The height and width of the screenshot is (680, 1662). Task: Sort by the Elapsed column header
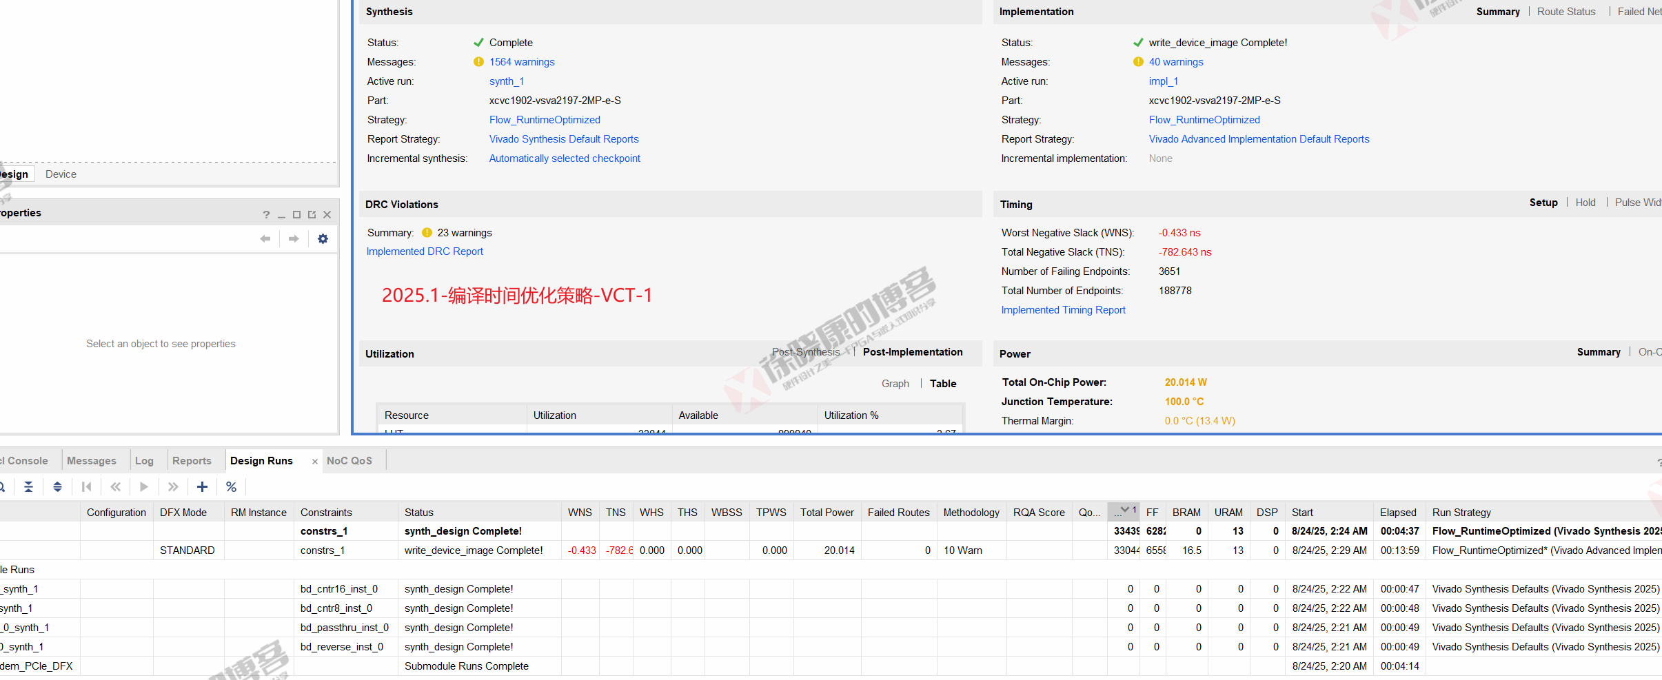point(1398,513)
